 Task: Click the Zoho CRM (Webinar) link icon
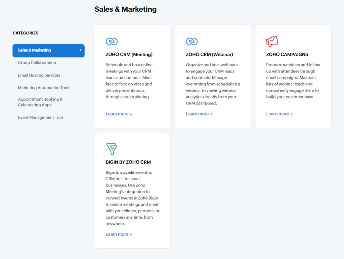pos(192,41)
